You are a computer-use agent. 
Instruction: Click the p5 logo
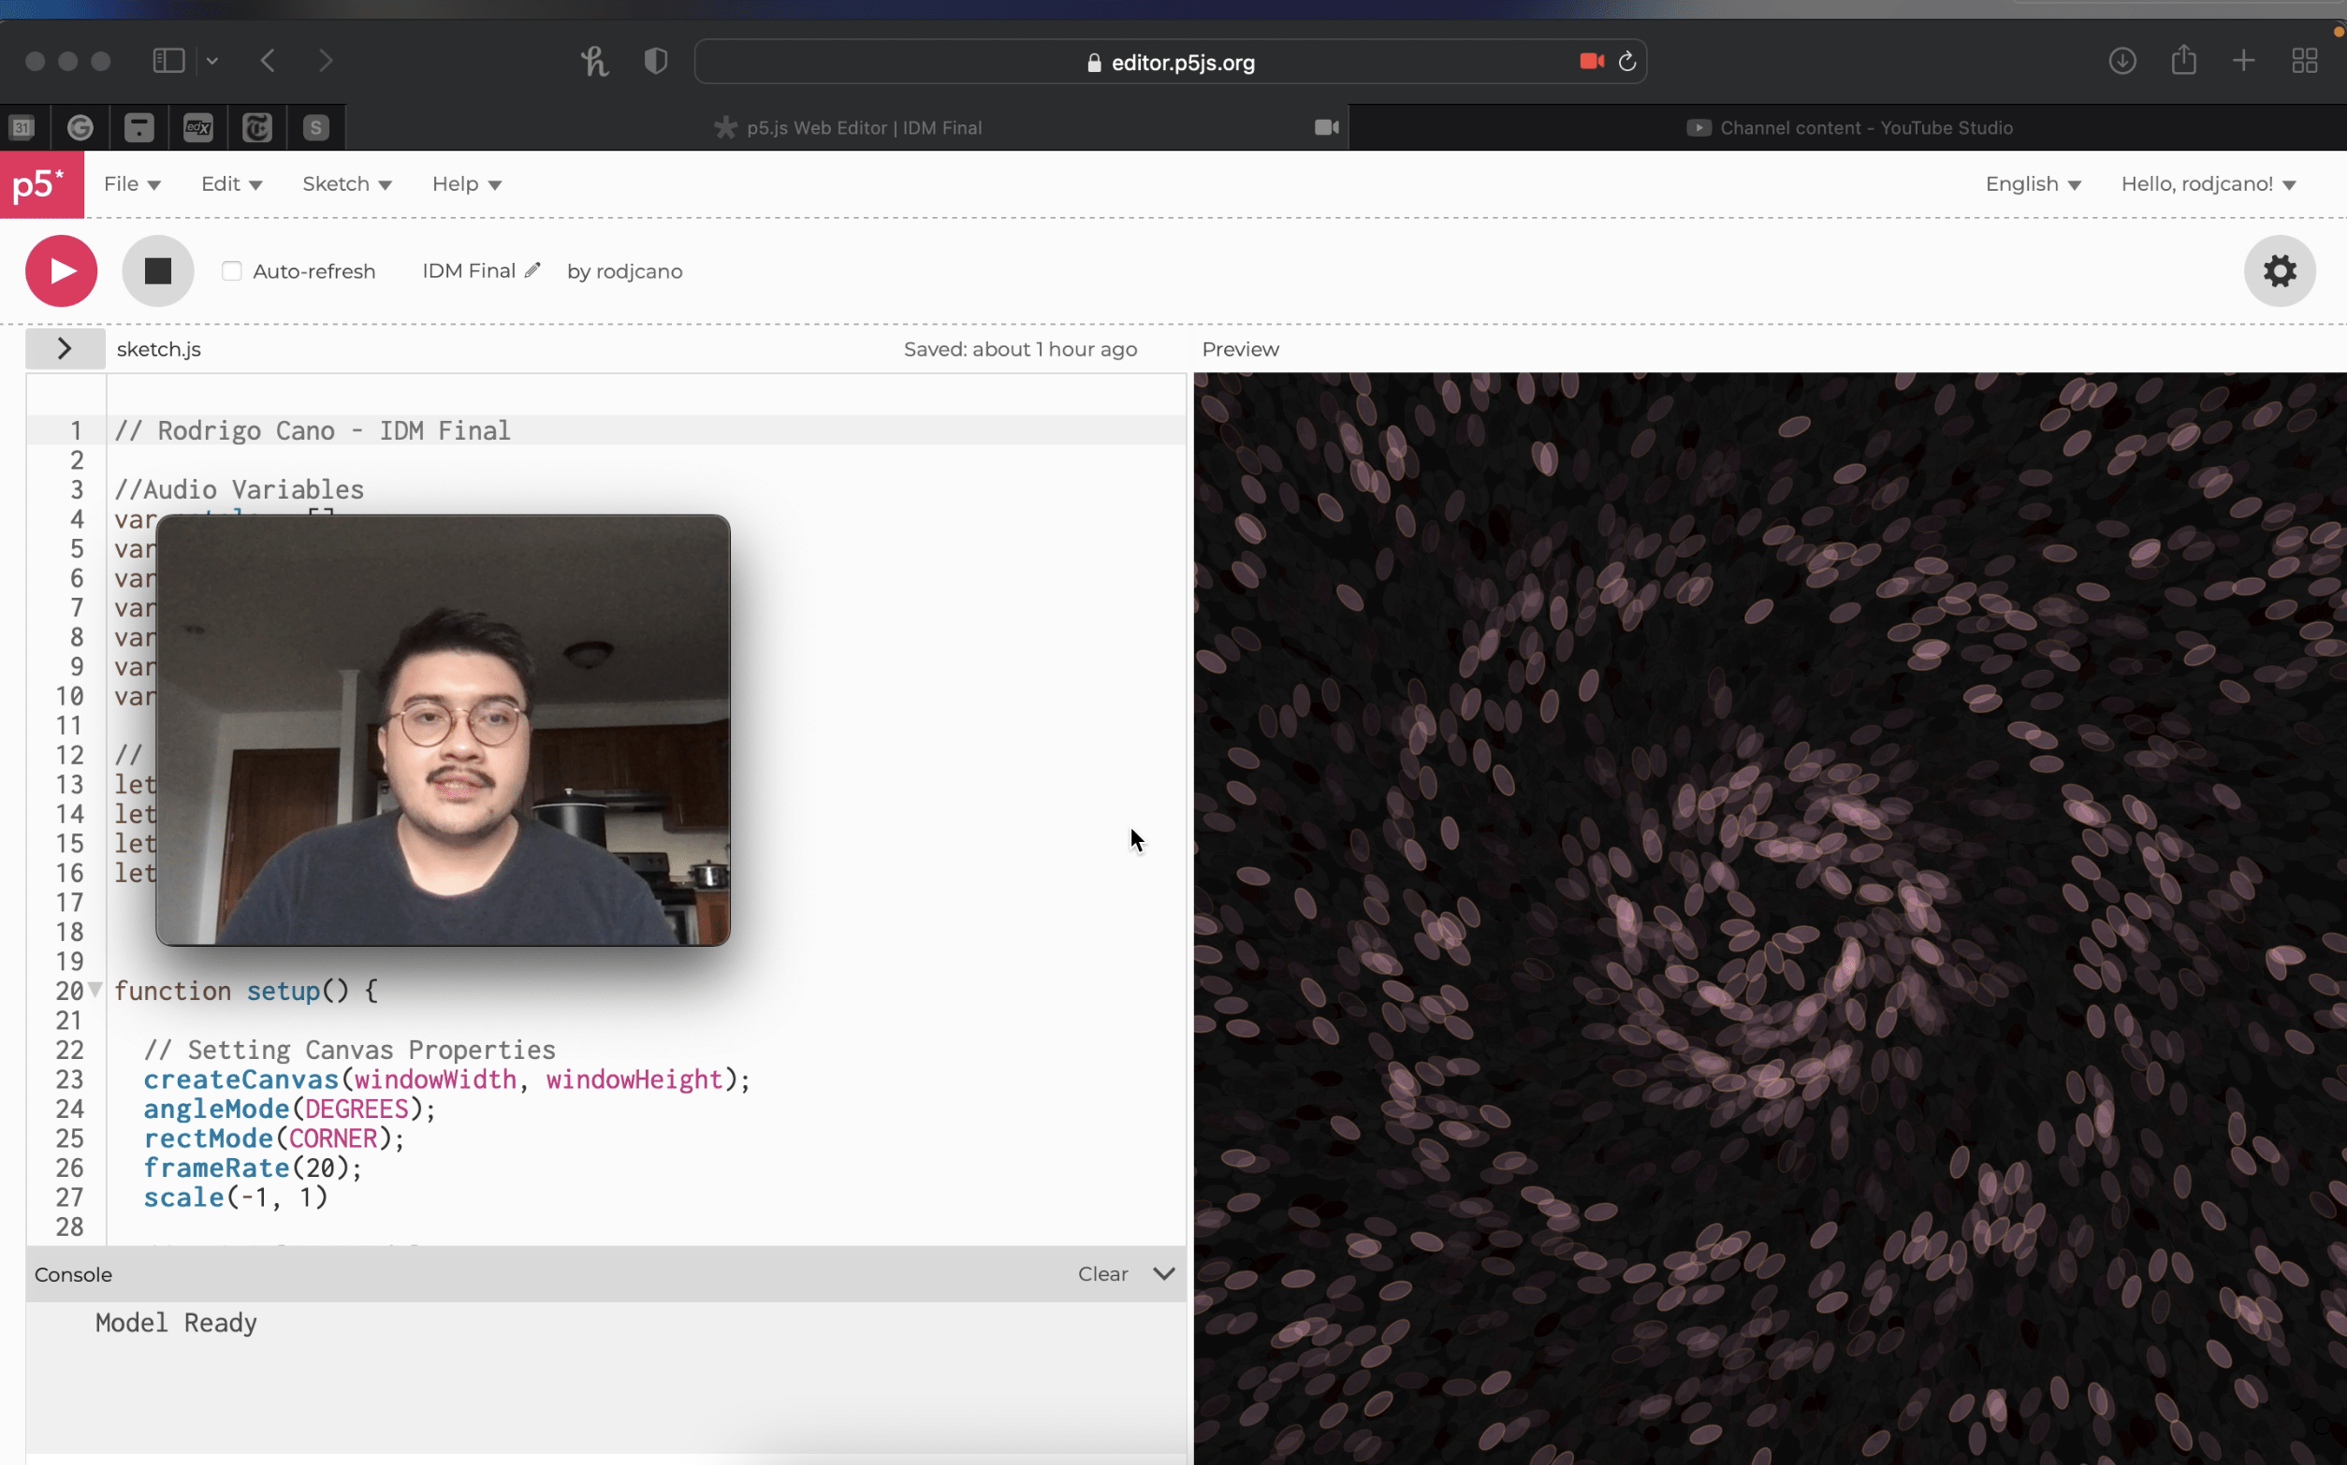[x=40, y=184]
